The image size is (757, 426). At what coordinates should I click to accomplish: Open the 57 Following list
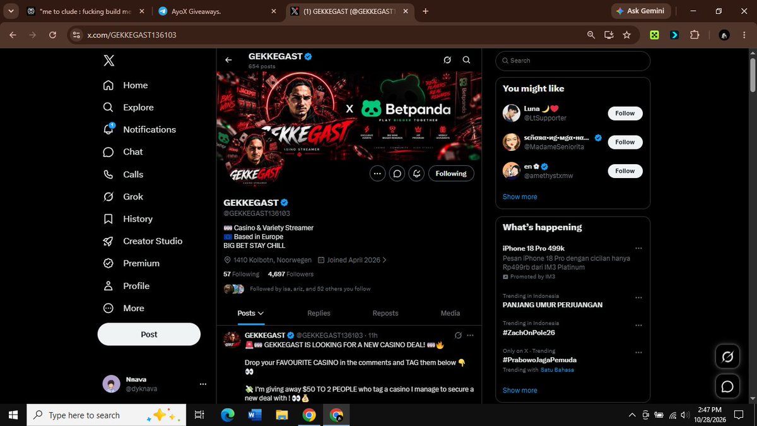pyautogui.click(x=241, y=275)
